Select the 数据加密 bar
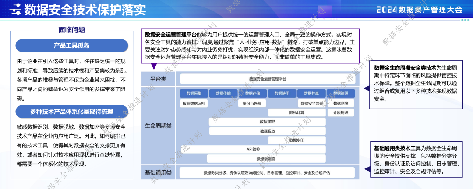473x189 pixels. [x=267, y=122]
